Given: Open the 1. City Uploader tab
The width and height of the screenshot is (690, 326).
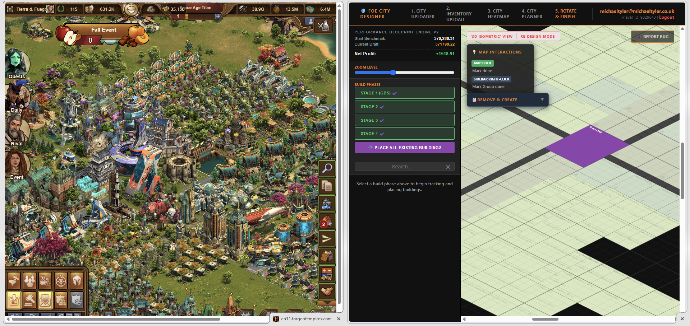Looking at the screenshot, I should click(423, 14).
